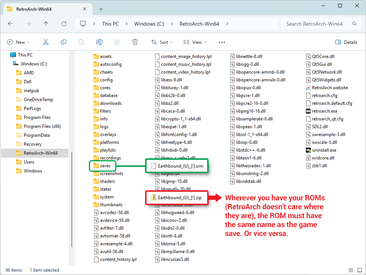This screenshot has width=366, height=275.
Task: Select libmp3lame-0.dll file
Action: tap(175, 252)
